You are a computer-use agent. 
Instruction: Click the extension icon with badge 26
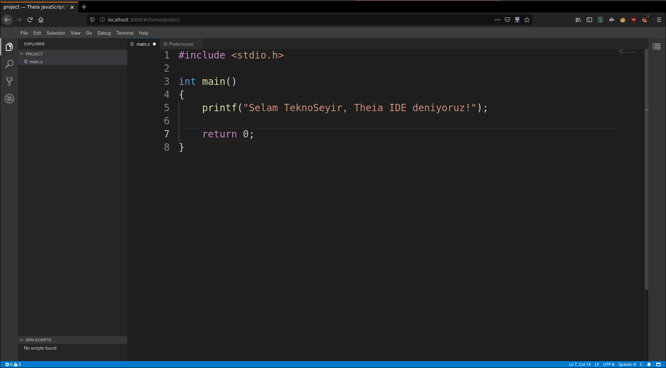(645, 19)
